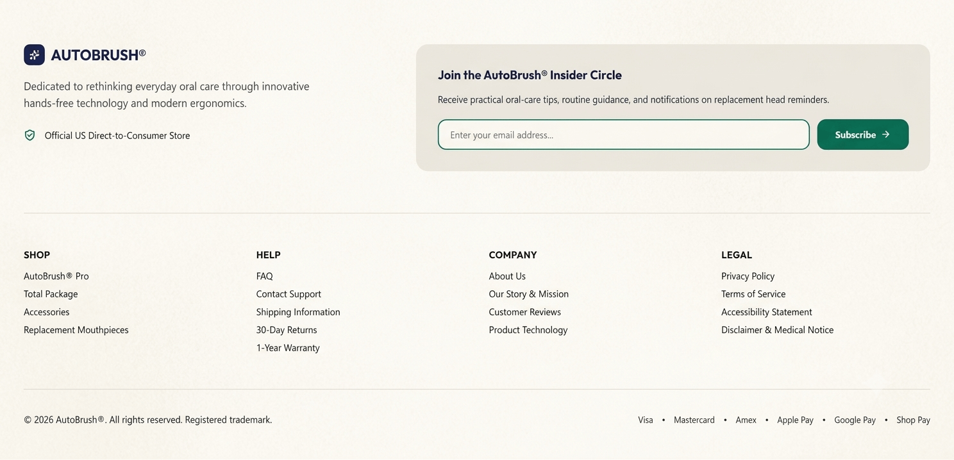
Task: Focus the email address input field
Action: (x=623, y=135)
